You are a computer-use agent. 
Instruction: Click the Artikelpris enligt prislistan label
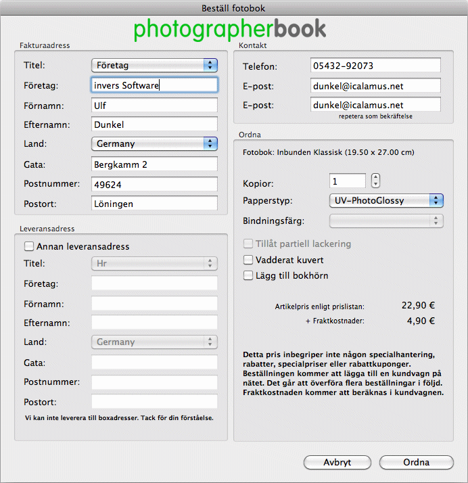[x=320, y=307]
